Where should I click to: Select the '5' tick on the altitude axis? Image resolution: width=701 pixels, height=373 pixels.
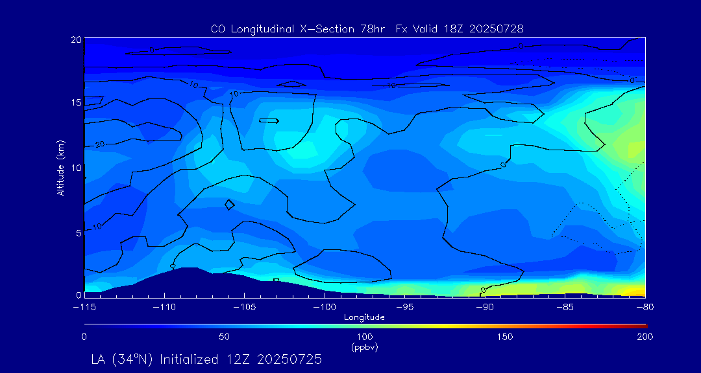coord(79,232)
